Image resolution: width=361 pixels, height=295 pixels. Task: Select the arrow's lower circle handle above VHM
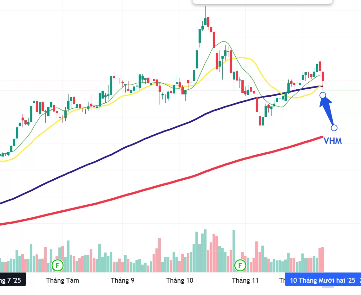pyautogui.click(x=334, y=128)
